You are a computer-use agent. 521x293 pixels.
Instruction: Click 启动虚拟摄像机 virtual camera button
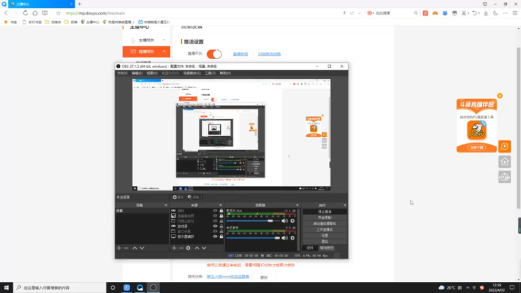(324, 223)
